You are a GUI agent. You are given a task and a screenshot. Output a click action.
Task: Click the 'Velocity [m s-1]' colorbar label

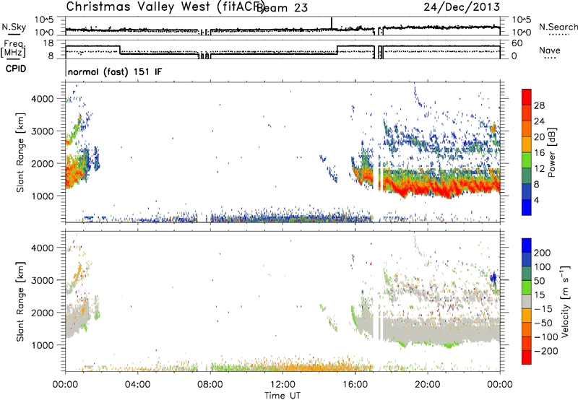(x=565, y=301)
